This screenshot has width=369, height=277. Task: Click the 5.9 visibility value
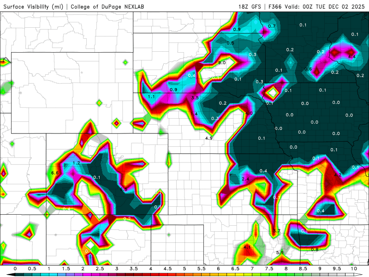click(280, 253)
